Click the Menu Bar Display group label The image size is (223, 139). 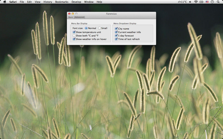79,23
